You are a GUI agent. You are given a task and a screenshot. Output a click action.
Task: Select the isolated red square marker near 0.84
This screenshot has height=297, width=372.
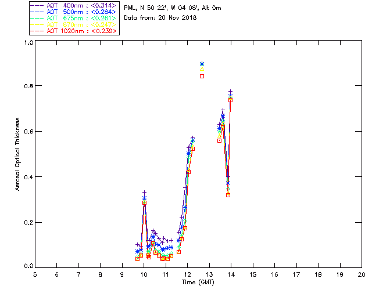202,76
